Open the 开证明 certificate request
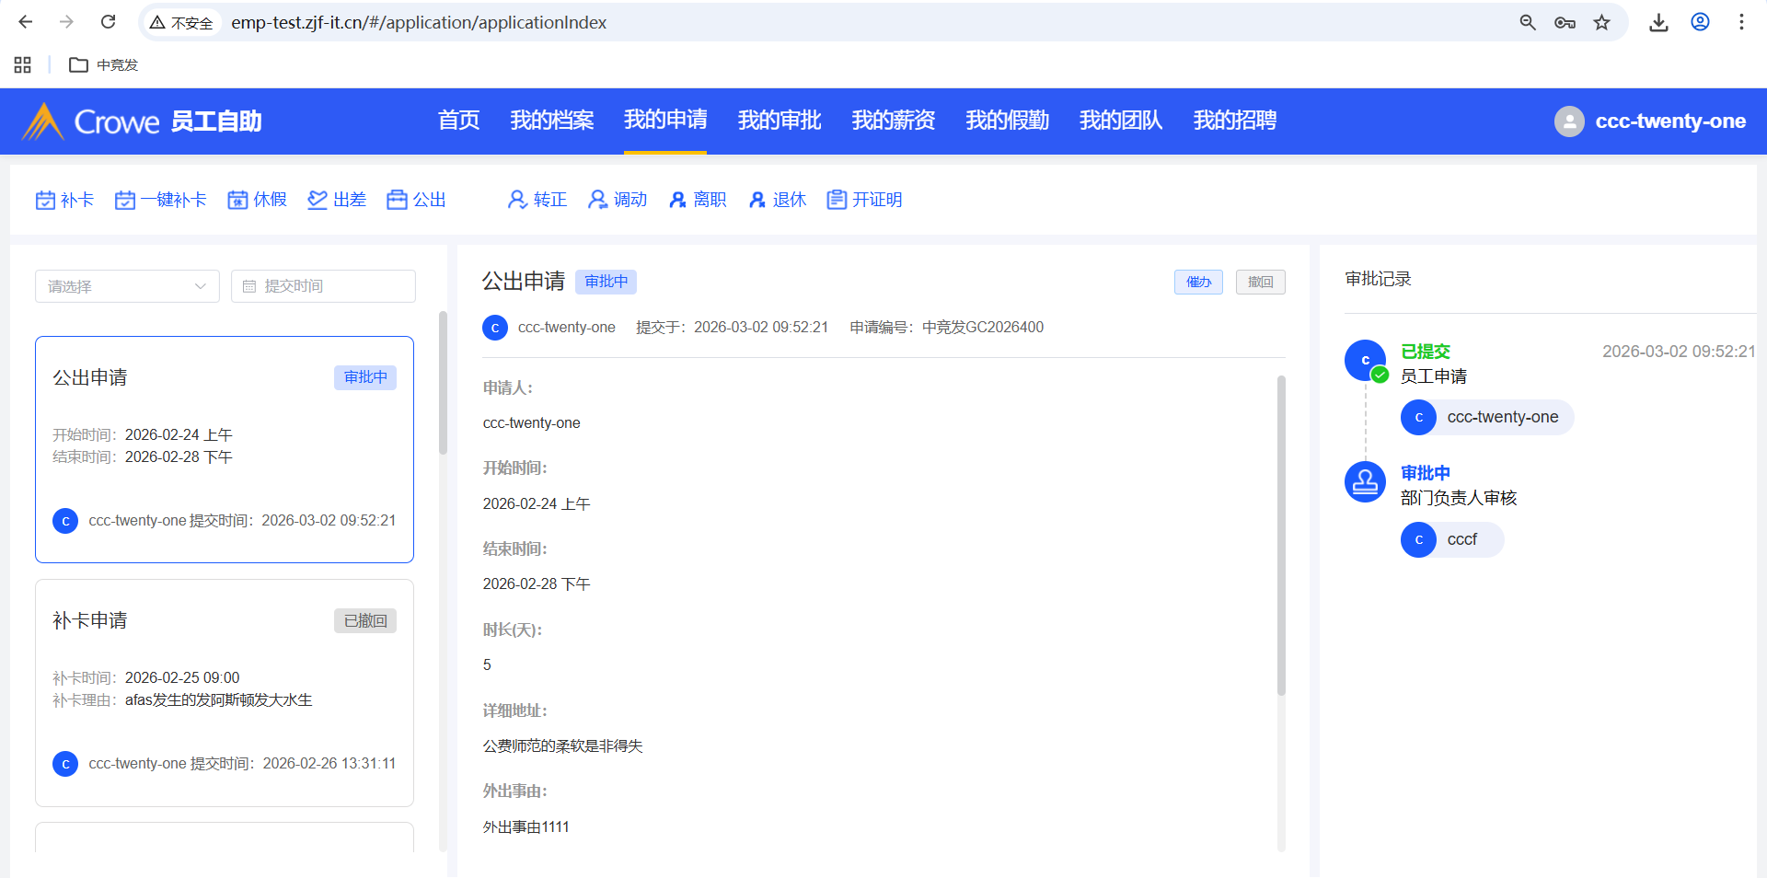The height and width of the screenshot is (878, 1767). click(864, 200)
